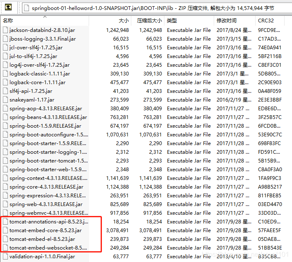Select the jboss-logging-3.3.1.Final.jar file icon

click(x=5, y=39)
